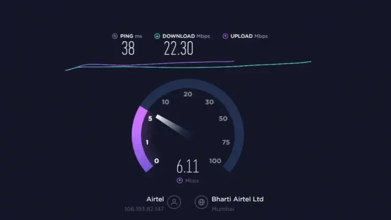Click the UPLOAD label
The image size is (391, 220).
point(241,36)
